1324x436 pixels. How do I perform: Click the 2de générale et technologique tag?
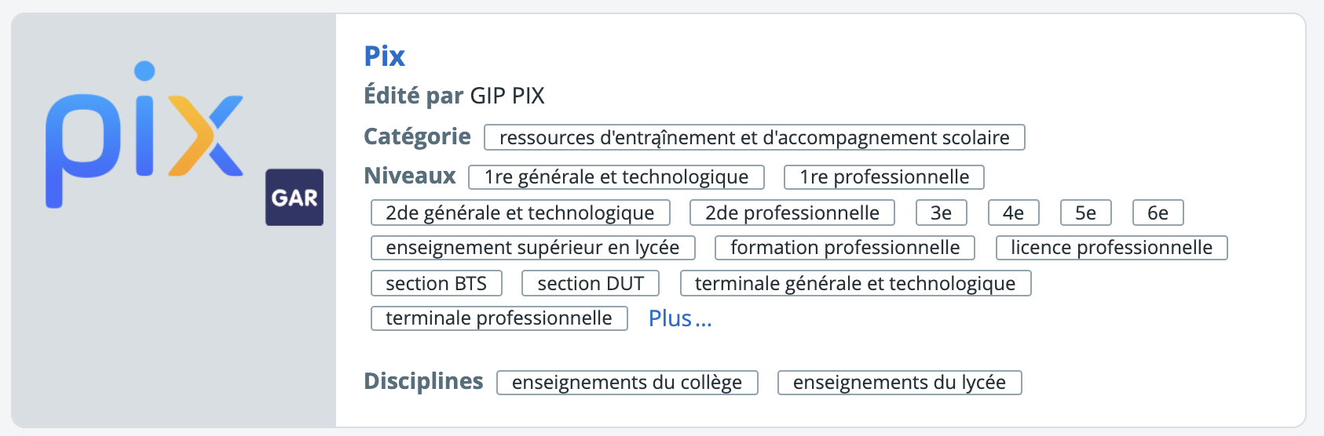click(x=520, y=213)
